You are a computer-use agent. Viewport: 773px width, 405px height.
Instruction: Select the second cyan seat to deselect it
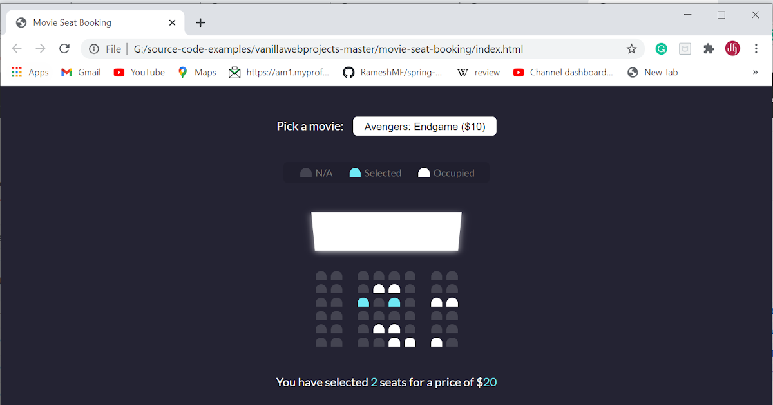coord(395,301)
